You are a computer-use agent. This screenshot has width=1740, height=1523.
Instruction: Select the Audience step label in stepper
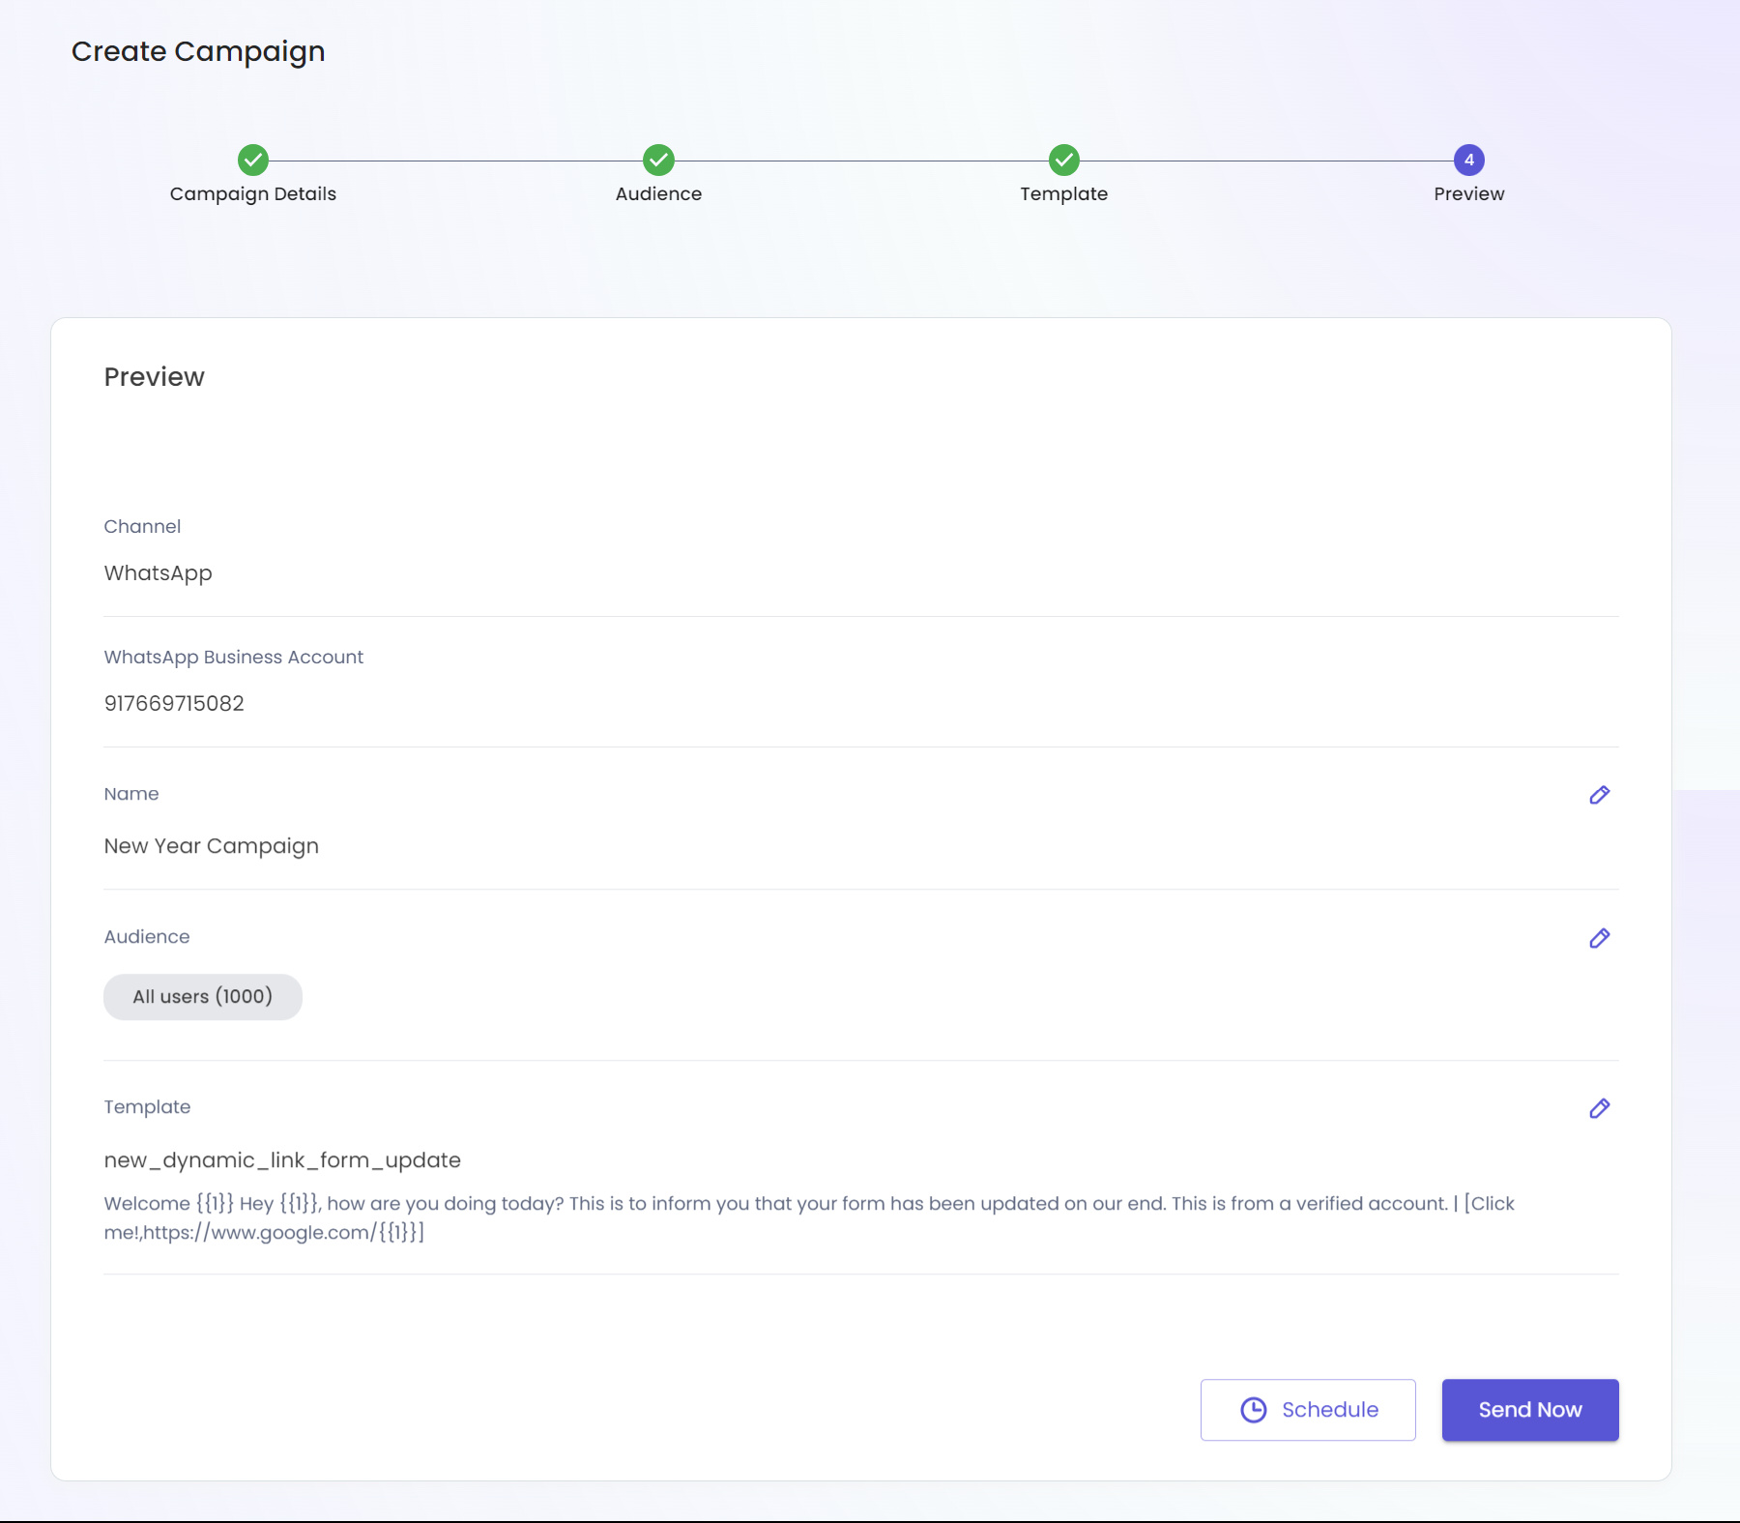(658, 193)
